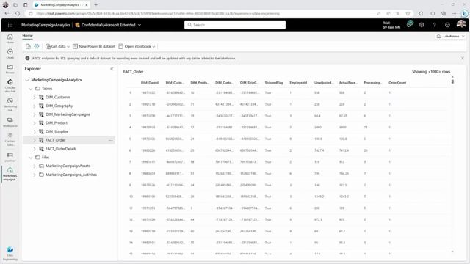Open the app launcher waffle icon
The image size is (470, 264).
click(x=10, y=25)
